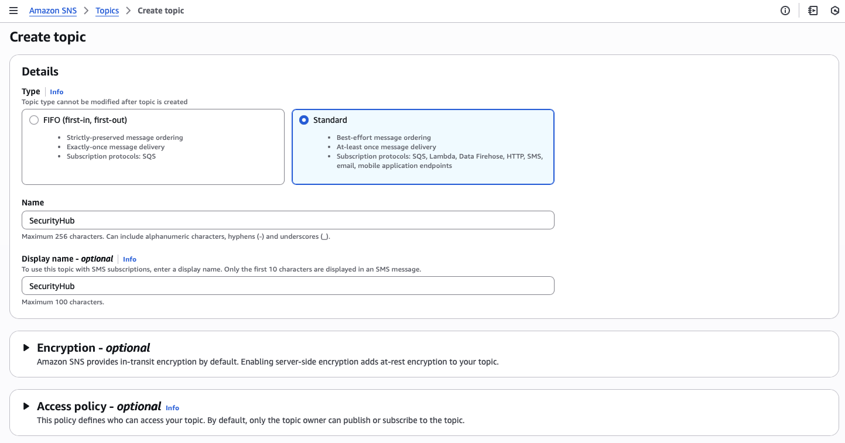Screen dimensions: 845x443
Task: Expand the Access policy section triangle
Action: tap(26, 406)
